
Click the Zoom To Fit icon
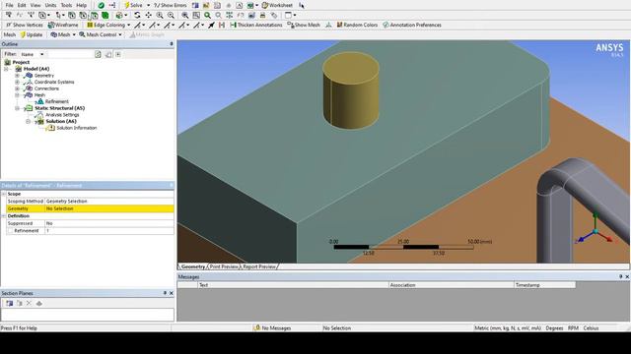[x=196, y=16]
